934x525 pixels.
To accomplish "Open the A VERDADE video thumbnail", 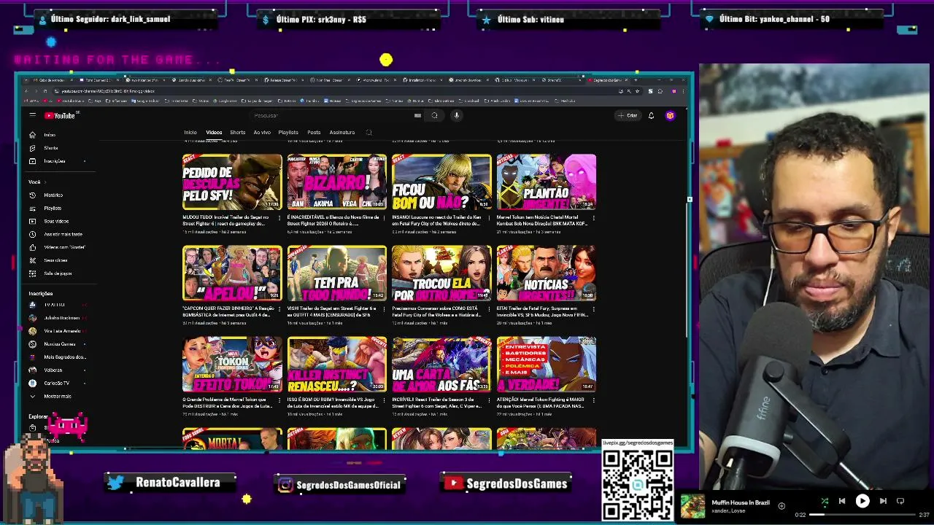I will pyautogui.click(x=547, y=365).
